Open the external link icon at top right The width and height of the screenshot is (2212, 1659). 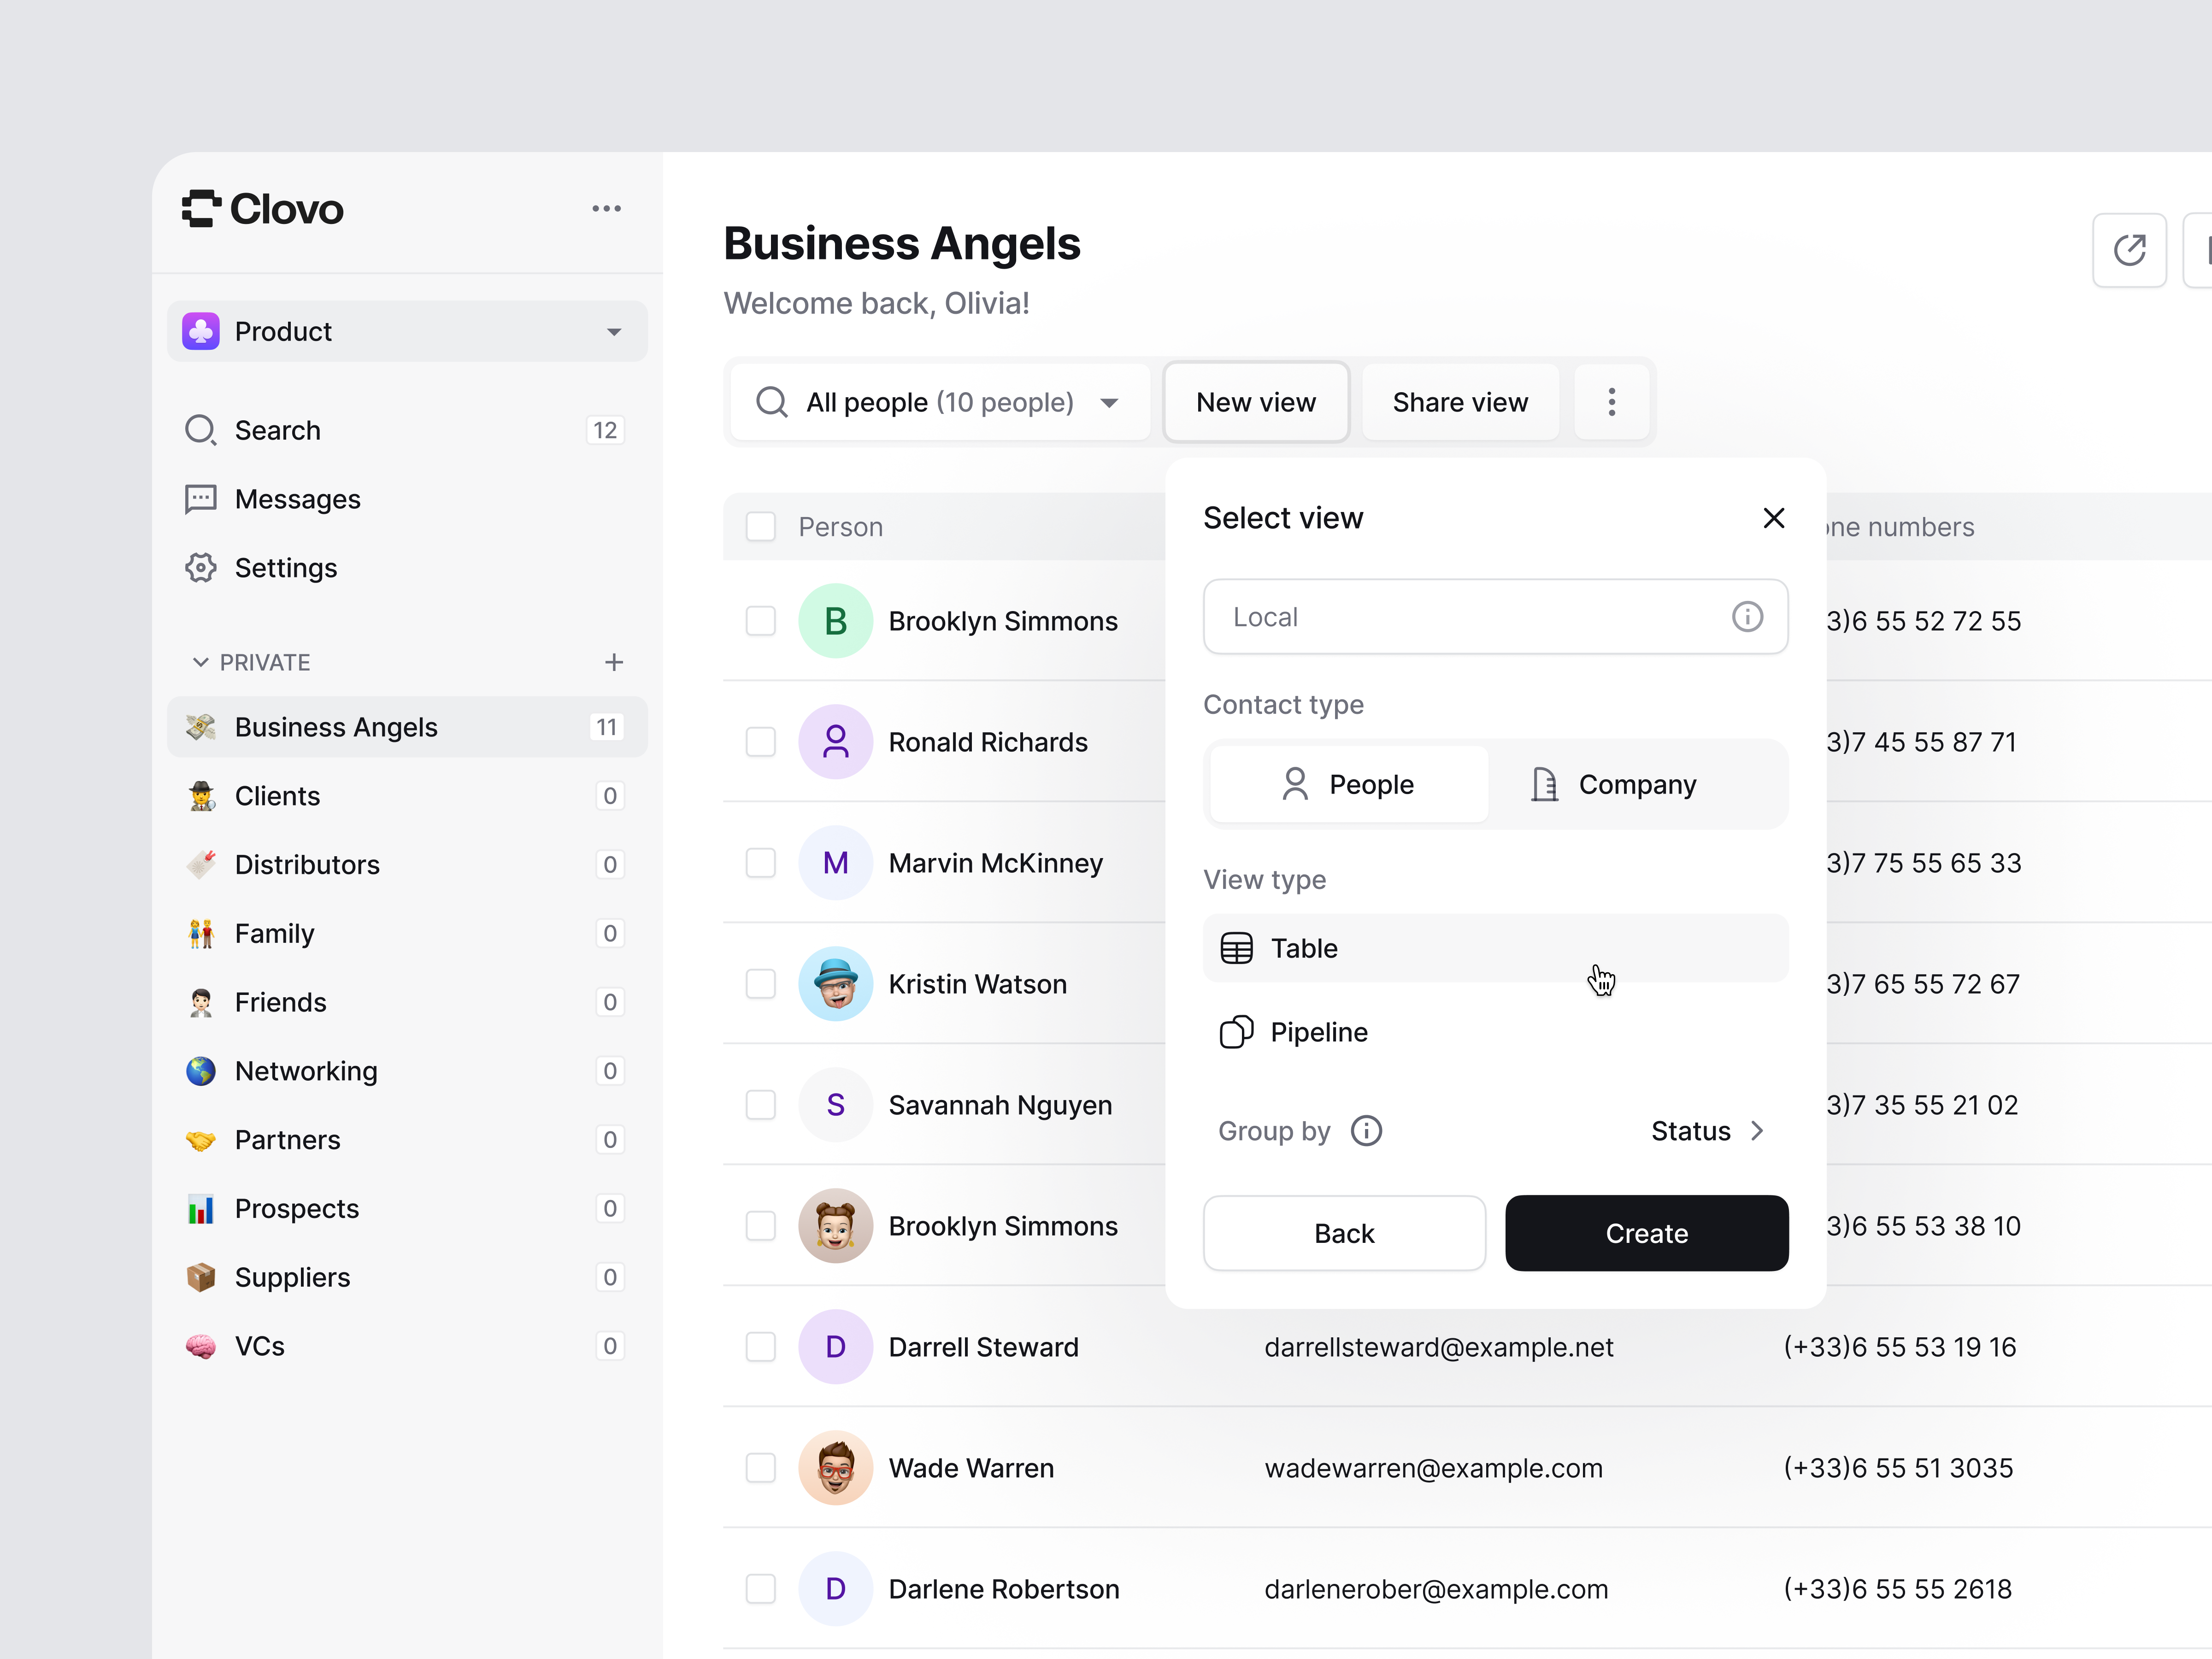click(x=2129, y=250)
